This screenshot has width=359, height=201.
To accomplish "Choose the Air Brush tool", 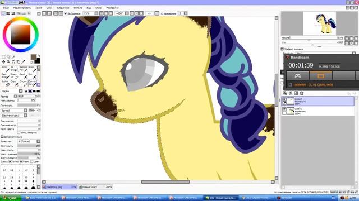I will (x=14, y=69).
